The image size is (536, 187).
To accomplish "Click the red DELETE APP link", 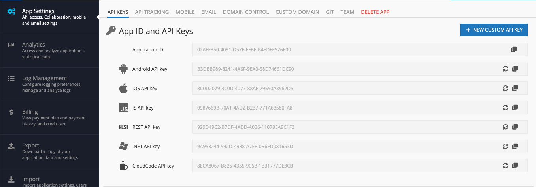I will 375,12.
